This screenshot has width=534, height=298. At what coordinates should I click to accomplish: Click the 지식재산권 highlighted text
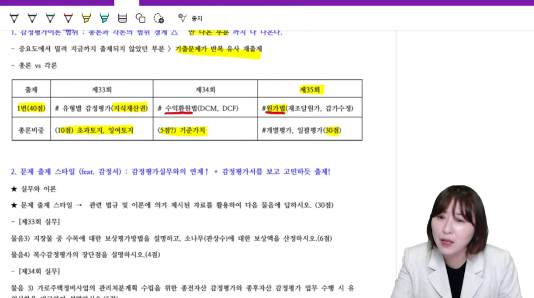(x=130, y=108)
